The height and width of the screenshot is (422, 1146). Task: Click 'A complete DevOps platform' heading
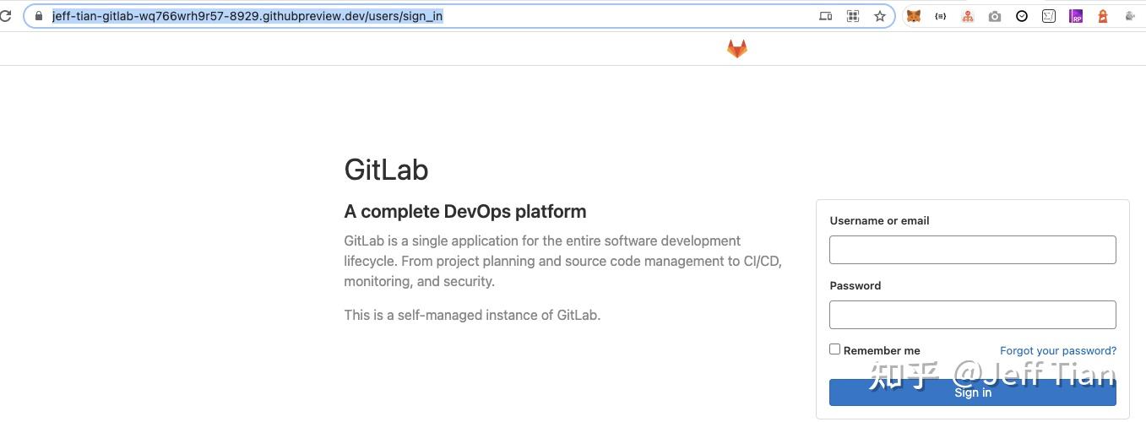[x=465, y=212]
